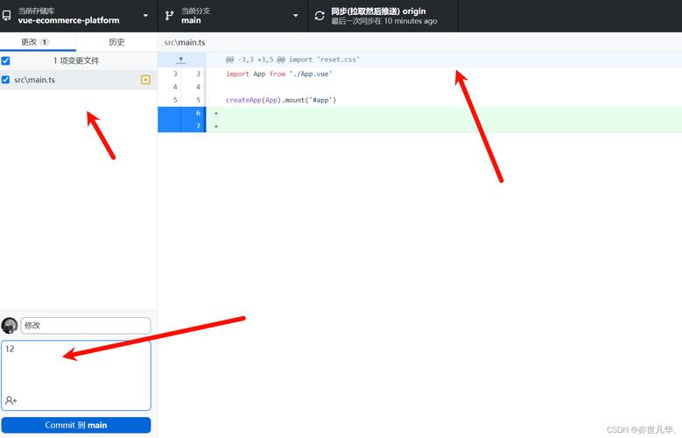Select added line 7 in the diff gutter

[x=182, y=126]
